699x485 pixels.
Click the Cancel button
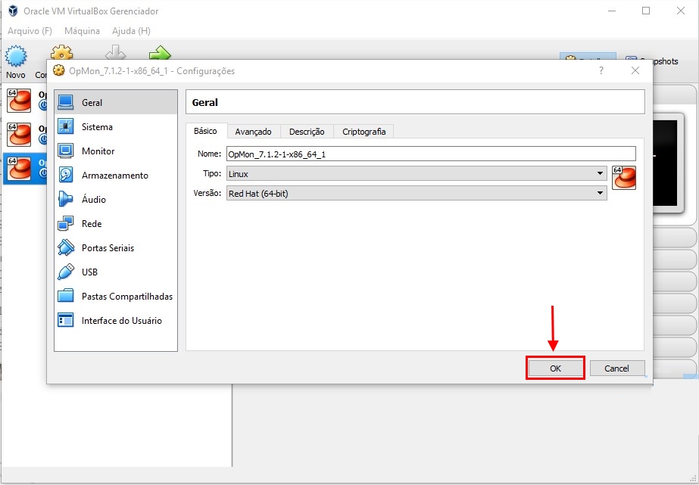617,368
